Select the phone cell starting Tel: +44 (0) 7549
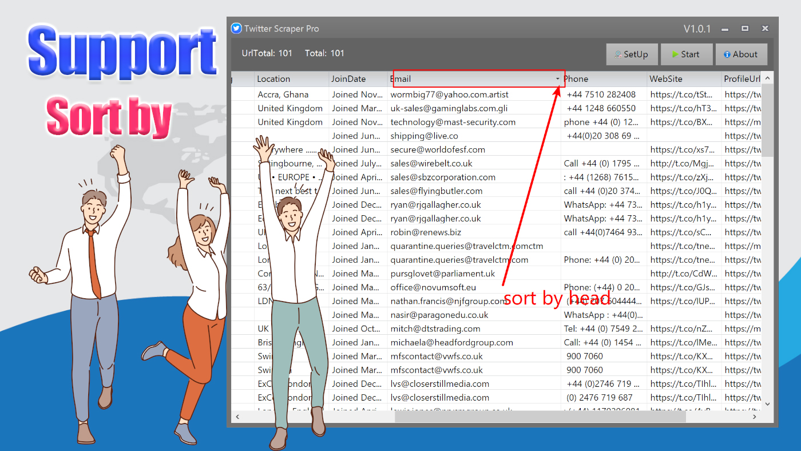801x451 pixels. [603, 328]
